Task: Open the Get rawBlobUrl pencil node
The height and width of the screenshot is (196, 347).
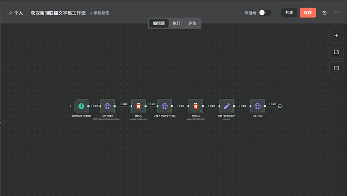Action: pos(227,106)
